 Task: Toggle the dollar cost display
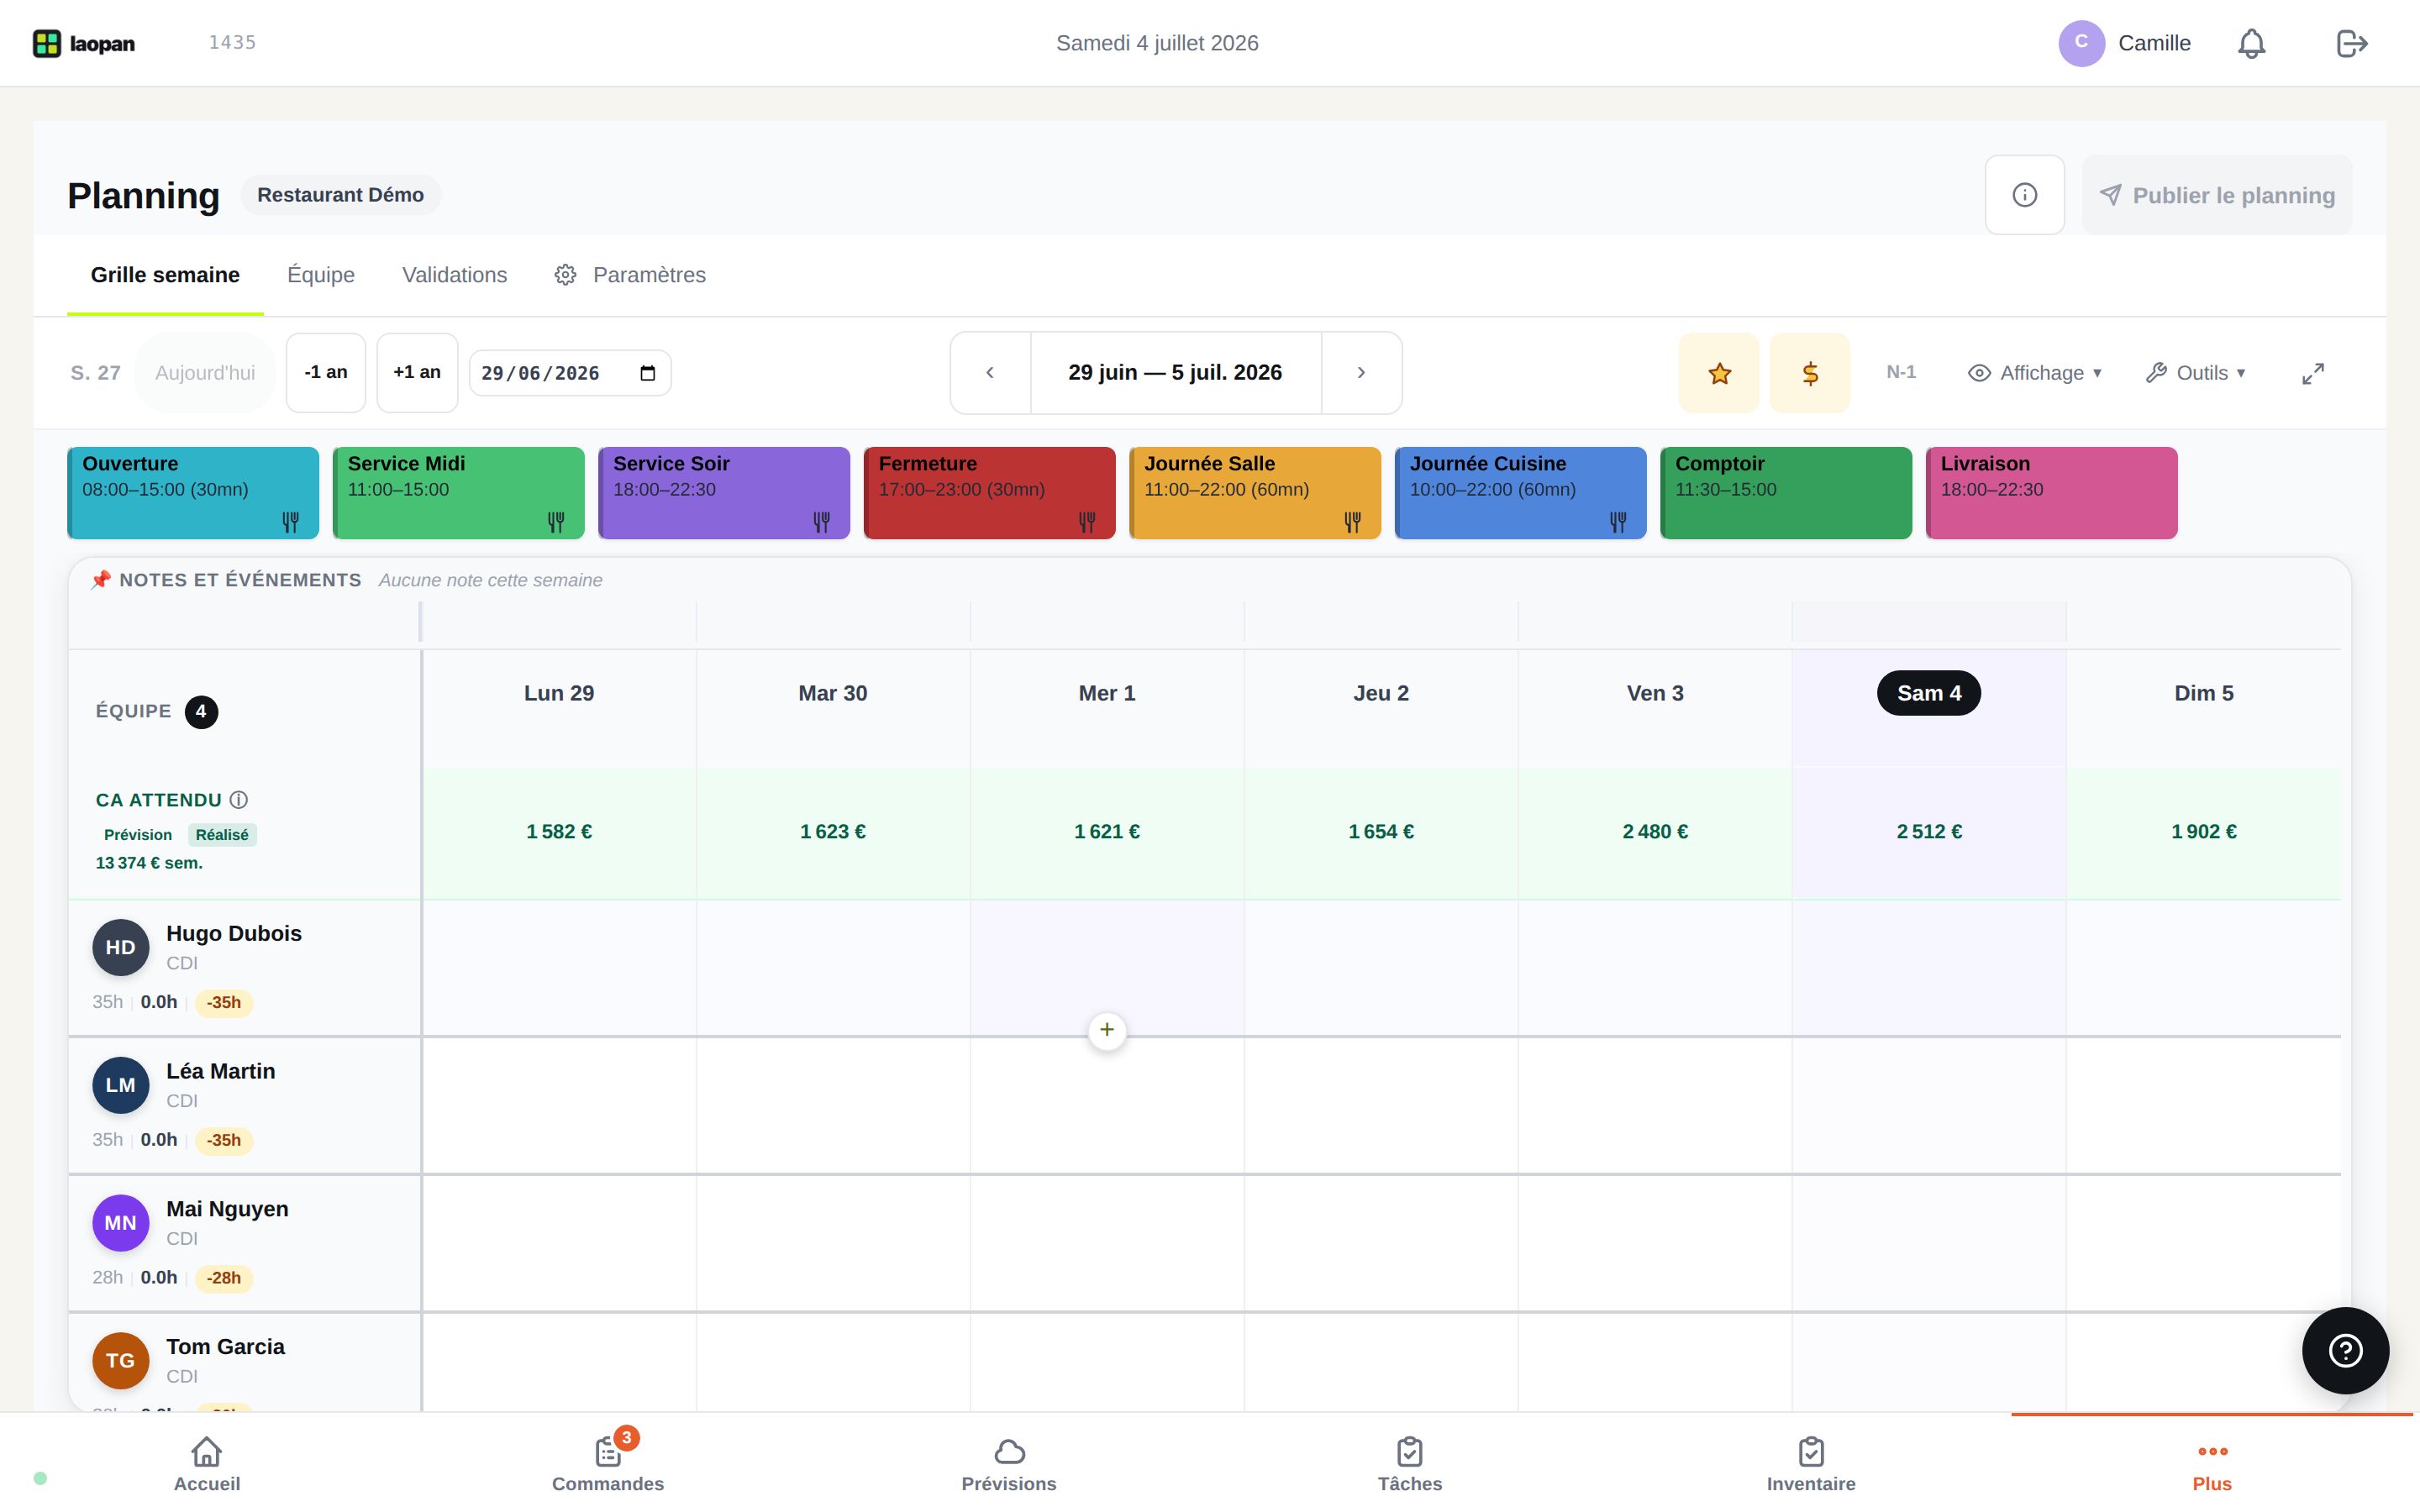(x=1810, y=373)
